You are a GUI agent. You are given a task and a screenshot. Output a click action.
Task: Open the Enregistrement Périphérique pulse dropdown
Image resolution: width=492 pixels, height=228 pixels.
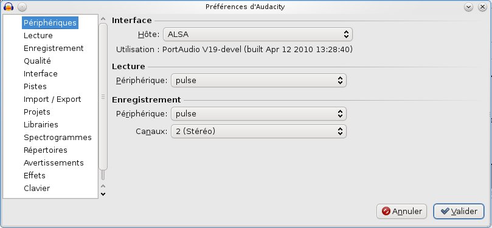(258, 114)
